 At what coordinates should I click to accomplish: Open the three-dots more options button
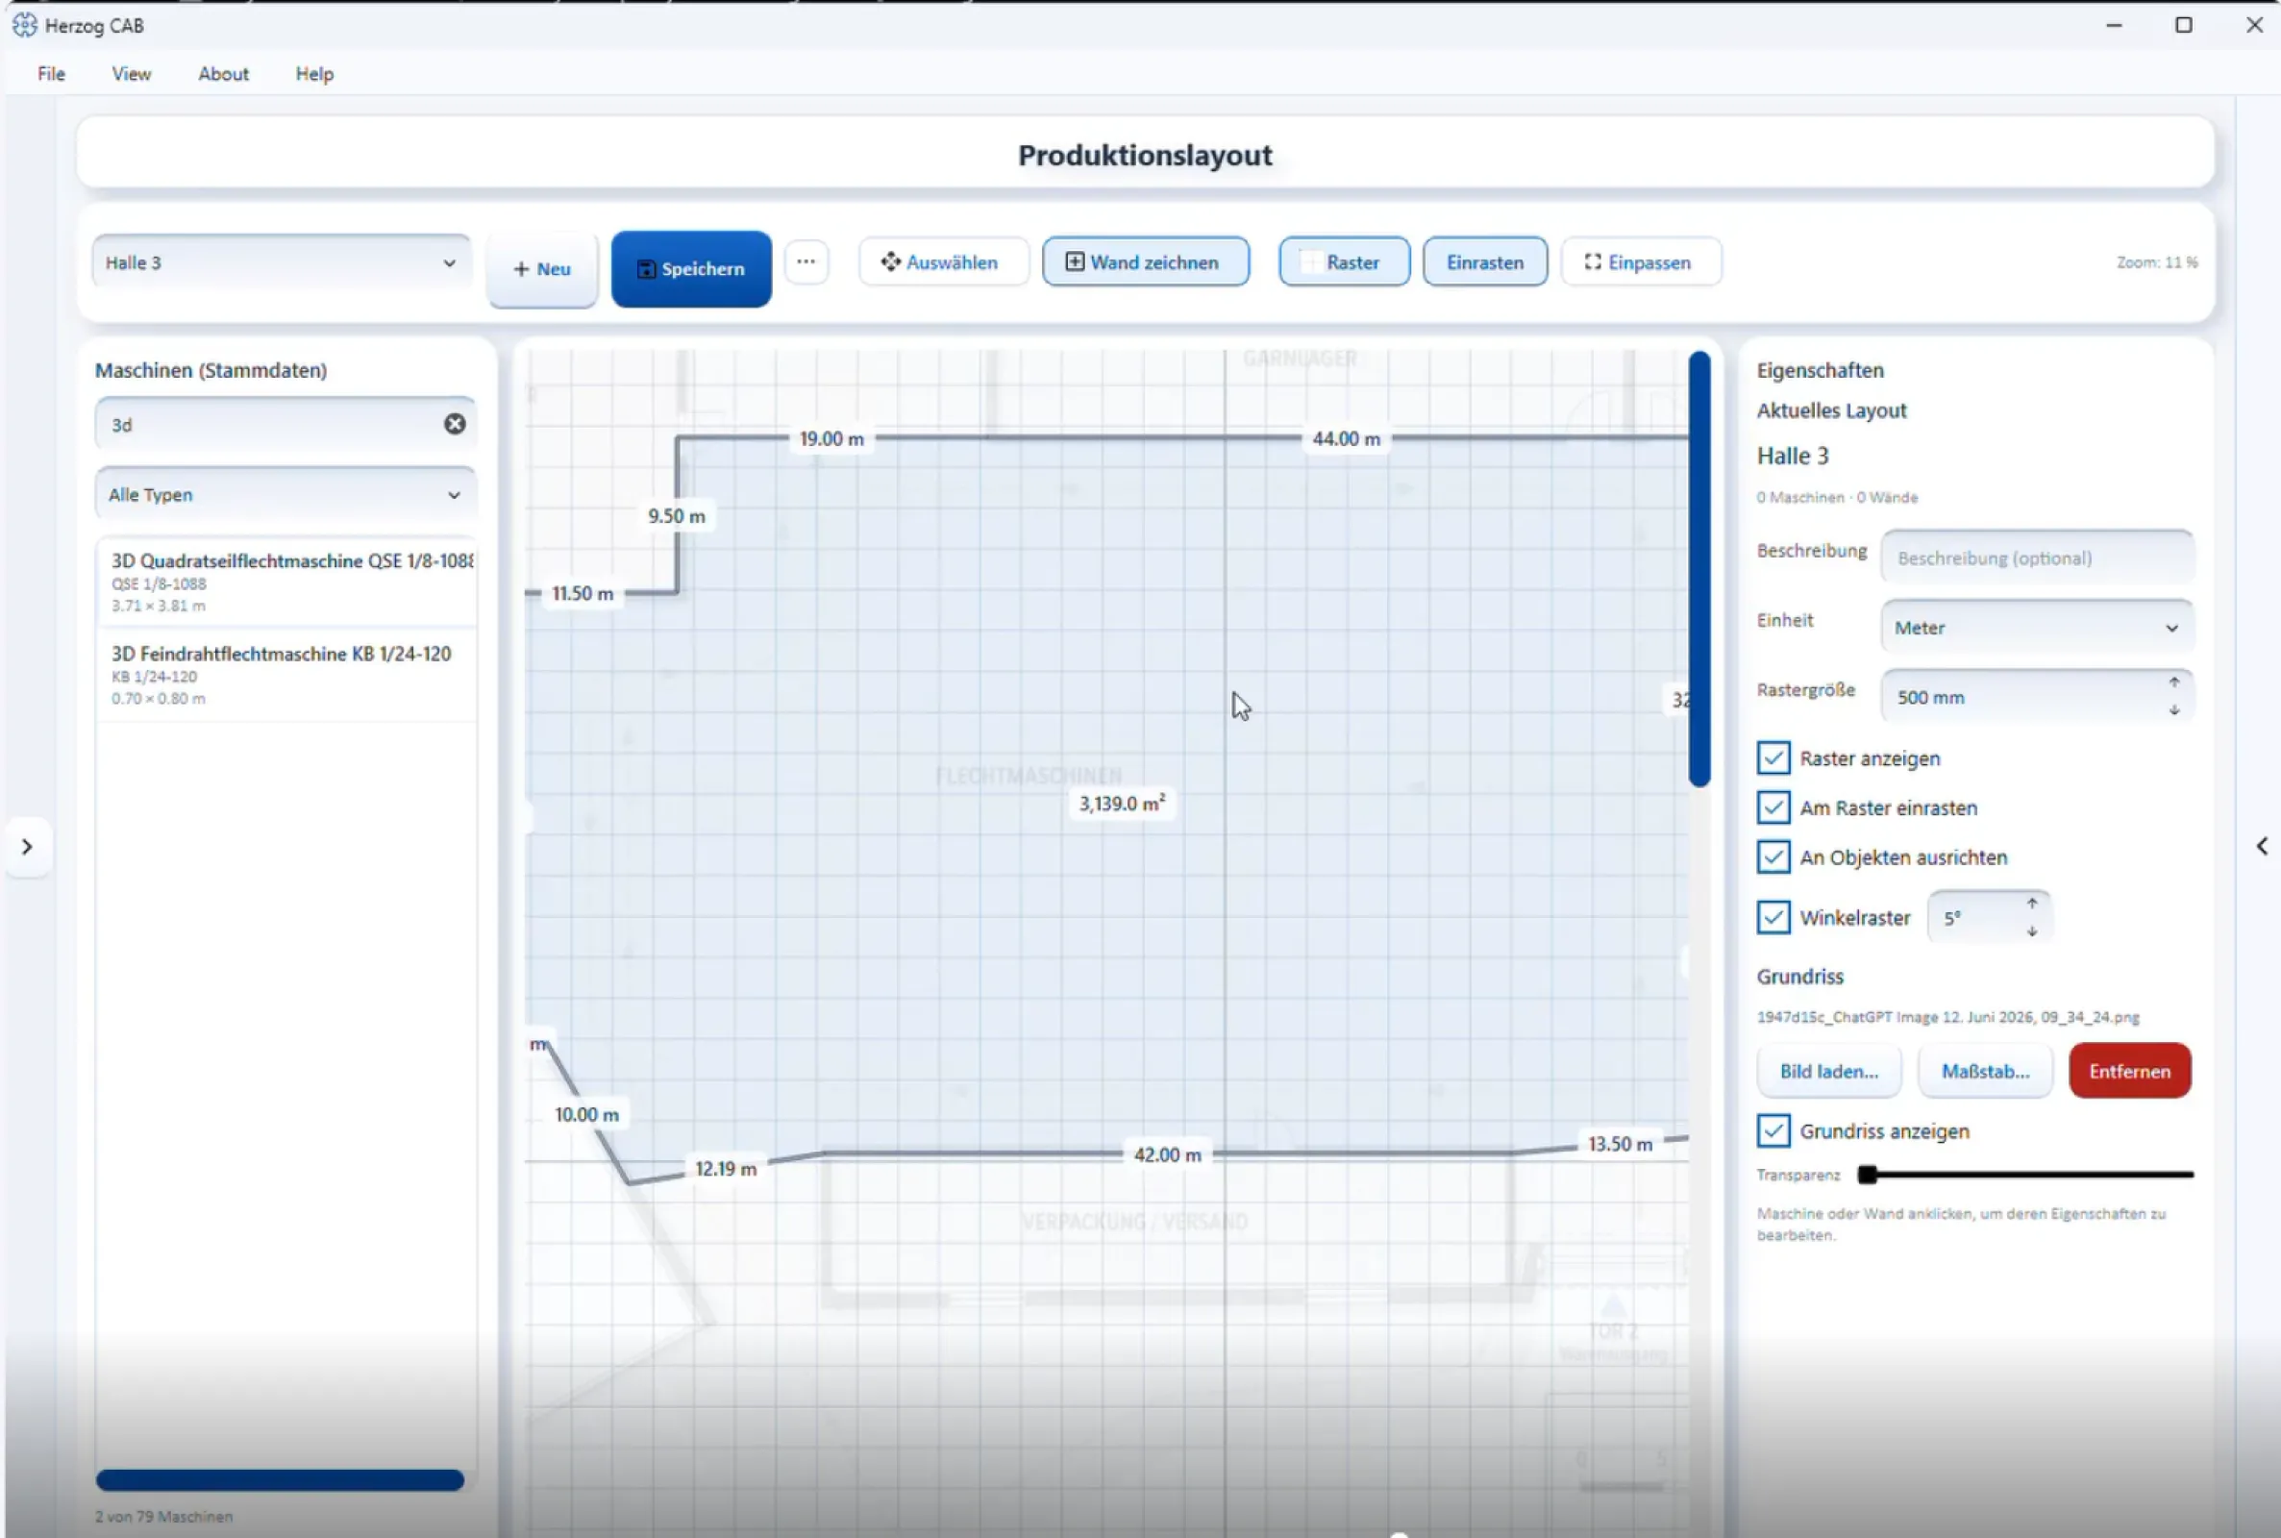(x=806, y=261)
